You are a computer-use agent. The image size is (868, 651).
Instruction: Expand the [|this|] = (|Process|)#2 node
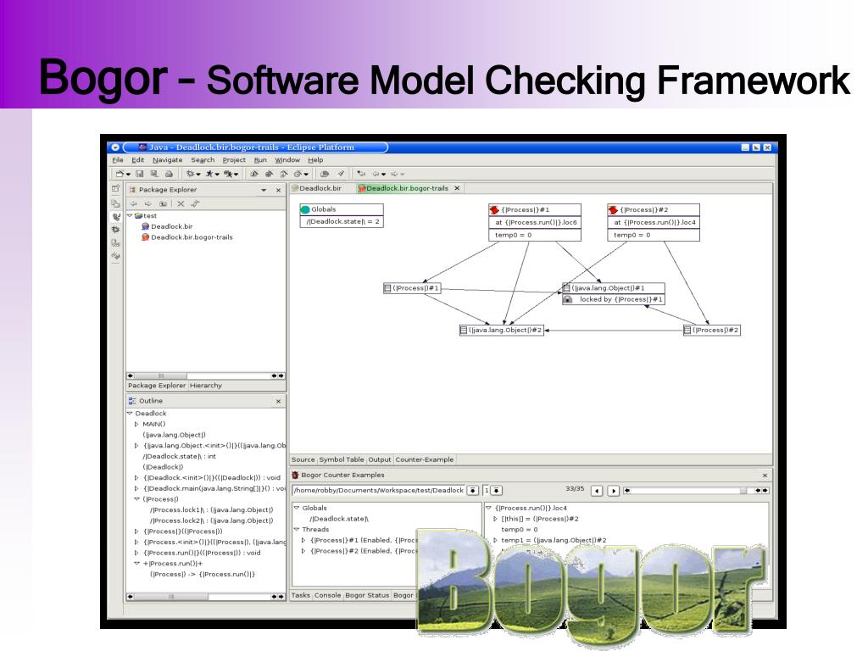(x=495, y=520)
